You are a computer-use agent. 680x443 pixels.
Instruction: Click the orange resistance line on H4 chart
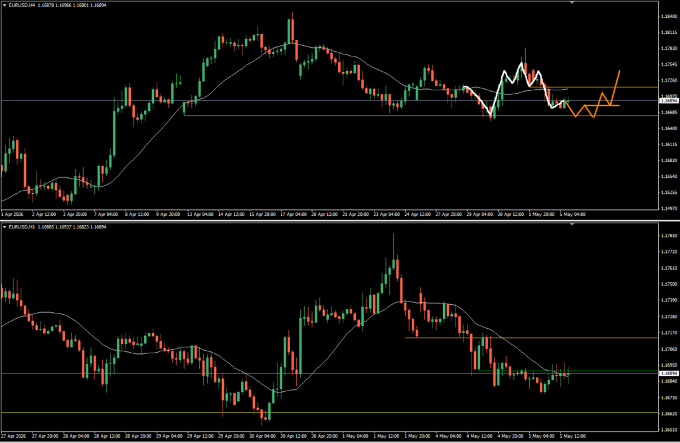coord(594,87)
